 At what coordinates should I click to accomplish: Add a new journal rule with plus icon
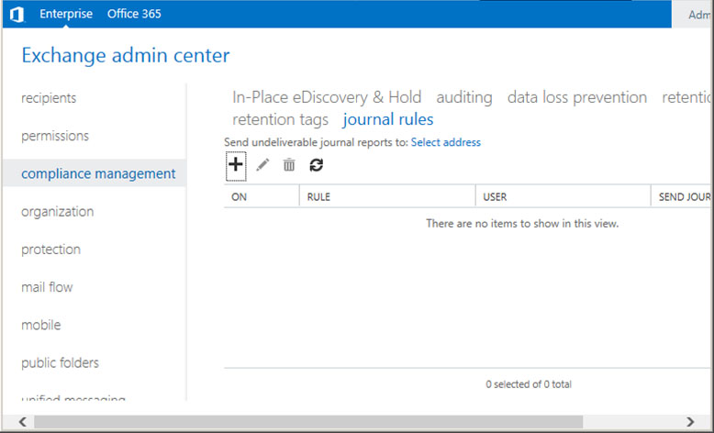tap(236, 165)
